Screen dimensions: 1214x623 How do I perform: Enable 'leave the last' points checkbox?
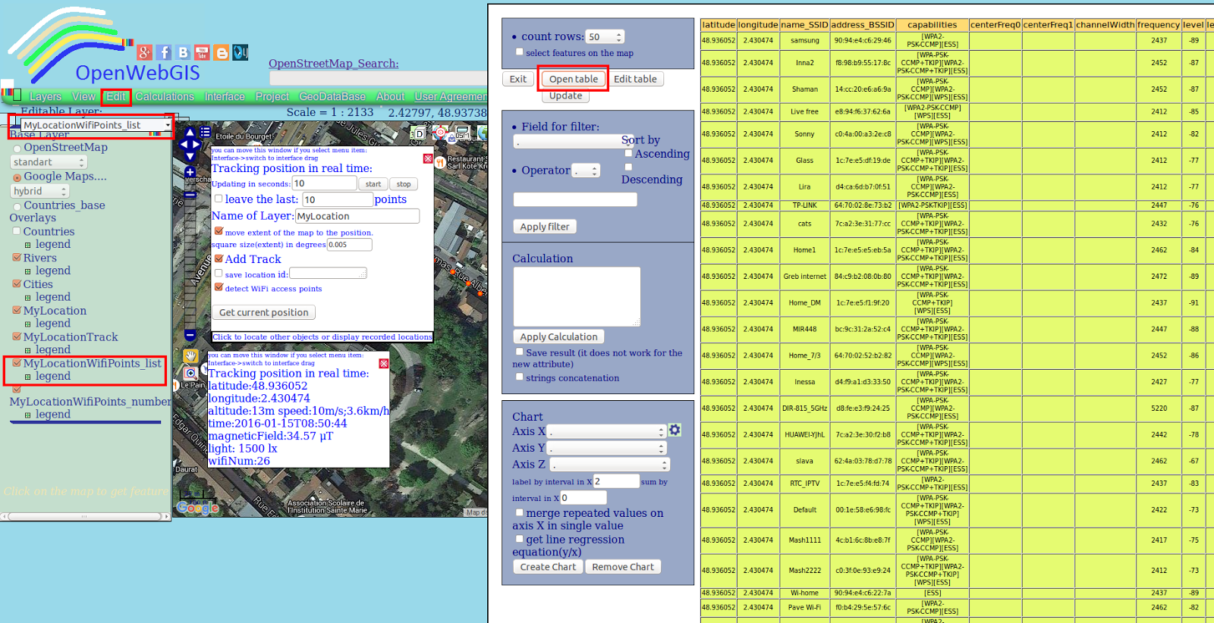(x=219, y=199)
